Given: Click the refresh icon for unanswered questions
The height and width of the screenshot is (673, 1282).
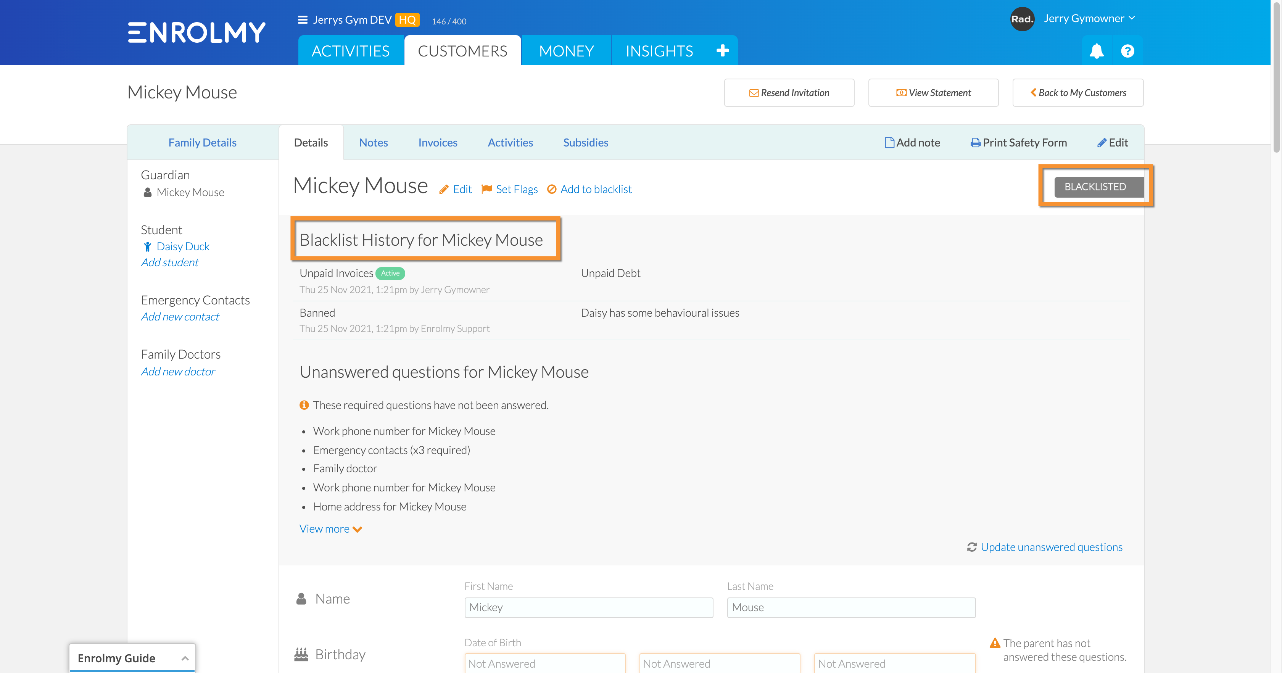Looking at the screenshot, I should (972, 547).
